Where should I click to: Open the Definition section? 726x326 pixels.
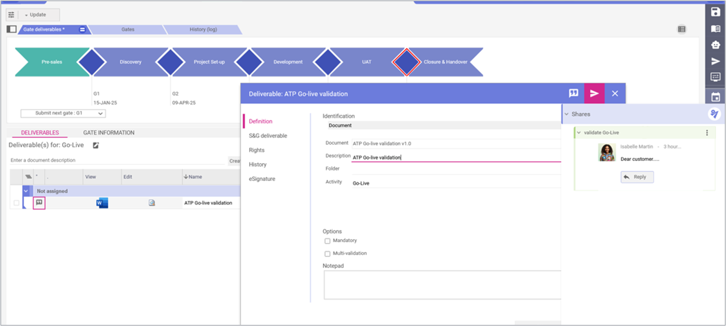[260, 121]
